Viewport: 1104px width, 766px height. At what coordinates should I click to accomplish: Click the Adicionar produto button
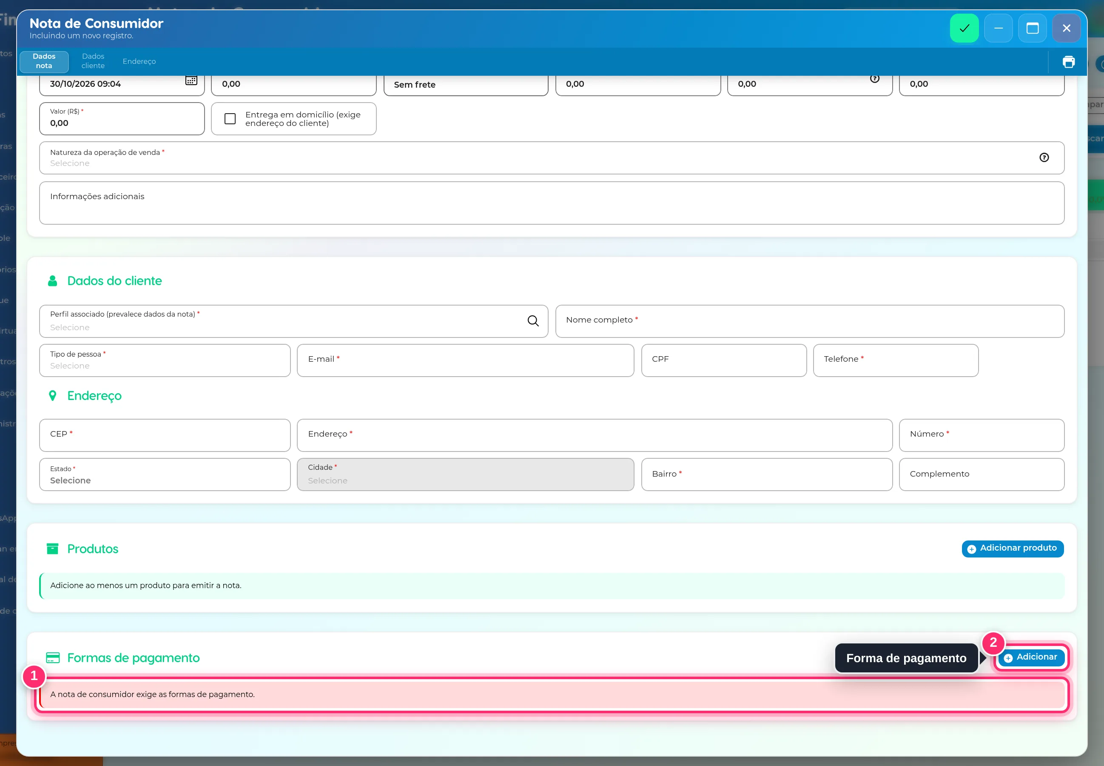1013,549
